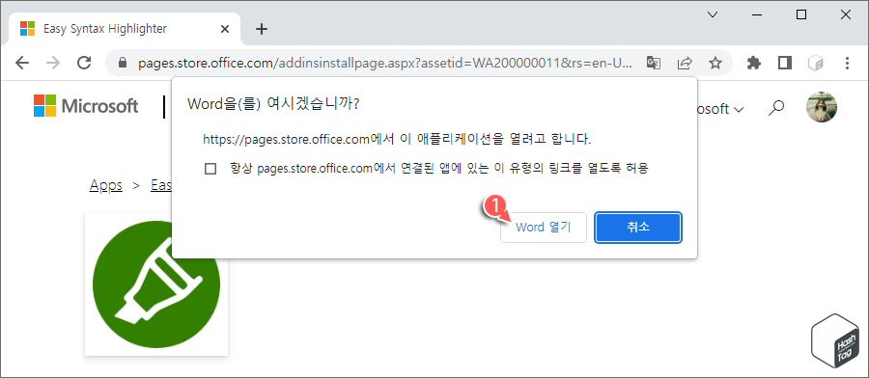Screen dimensions: 869x378
Task: Open the user profile avatar
Action: (822, 107)
